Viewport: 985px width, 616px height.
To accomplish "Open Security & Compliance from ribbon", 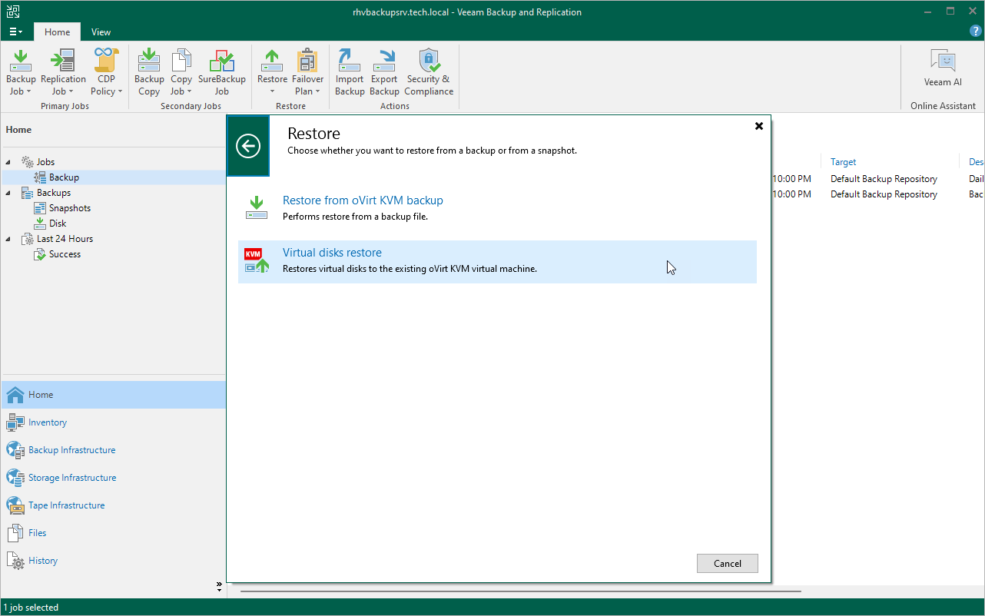I will pyautogui.click(x=429, y=72).
